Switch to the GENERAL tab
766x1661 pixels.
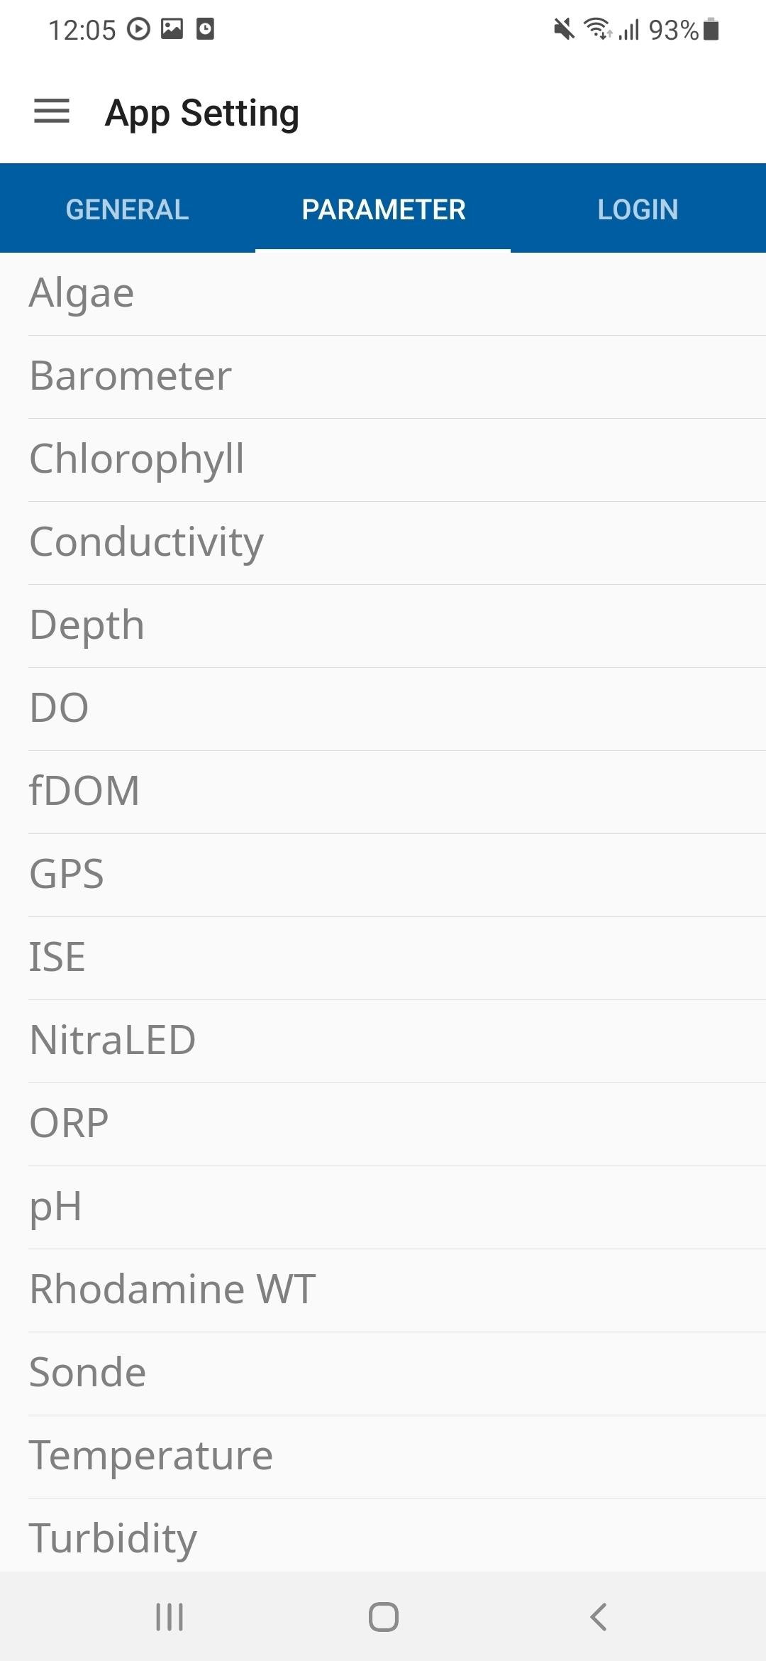click(128, 209)
